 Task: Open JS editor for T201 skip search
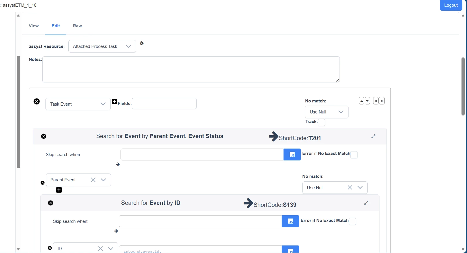(x=292, y=155)
